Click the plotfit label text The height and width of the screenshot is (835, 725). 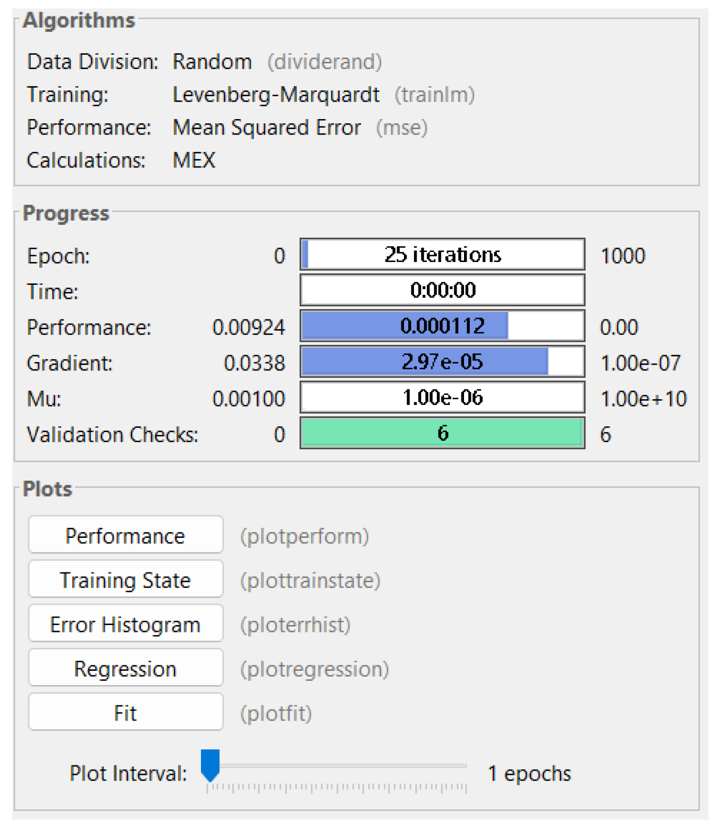pos(276,713)
